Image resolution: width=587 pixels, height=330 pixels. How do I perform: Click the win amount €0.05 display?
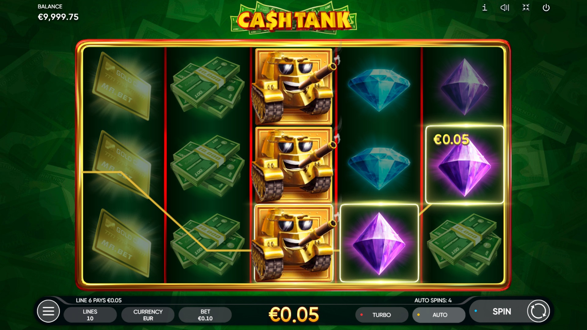click(293, 314)
